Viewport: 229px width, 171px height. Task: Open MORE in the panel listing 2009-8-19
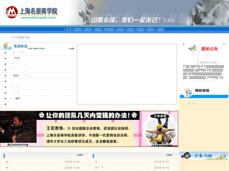click(169, 155)
